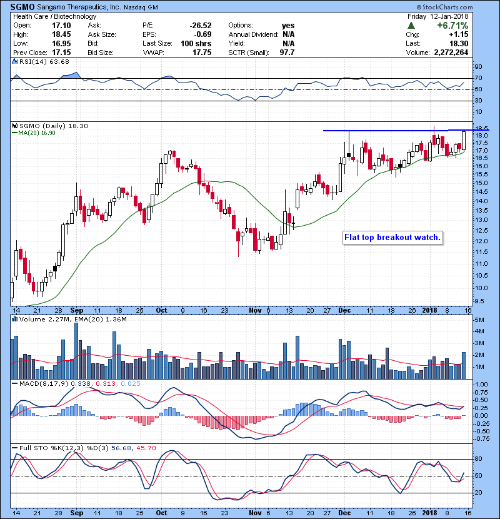Click the Volume value 2,272,264
500x519 pixels.
451,53
